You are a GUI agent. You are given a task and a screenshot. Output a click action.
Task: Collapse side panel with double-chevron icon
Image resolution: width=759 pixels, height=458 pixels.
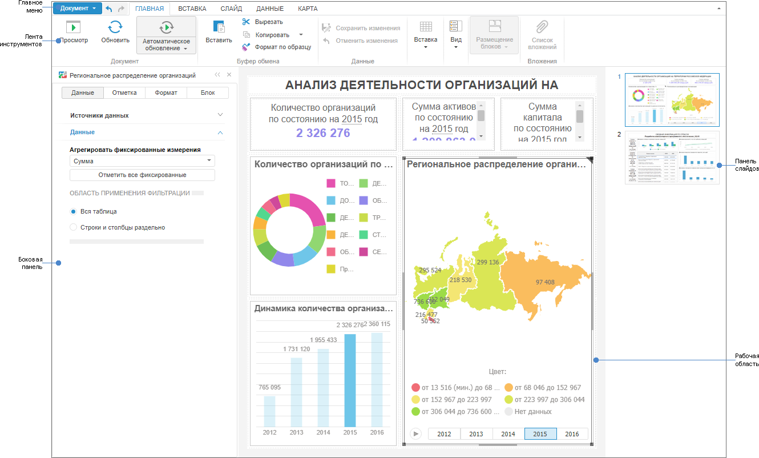(x=217, y=75)
